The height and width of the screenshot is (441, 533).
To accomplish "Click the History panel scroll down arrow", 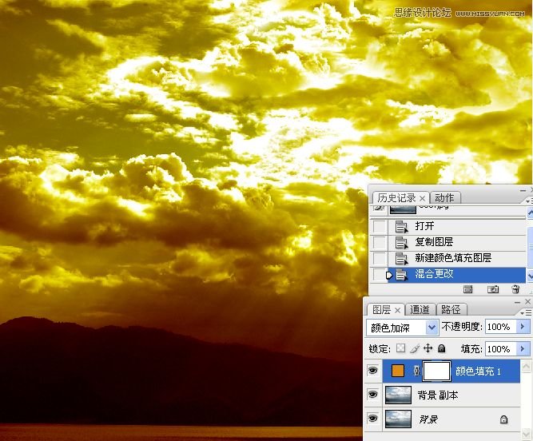I will coord(530,276).
